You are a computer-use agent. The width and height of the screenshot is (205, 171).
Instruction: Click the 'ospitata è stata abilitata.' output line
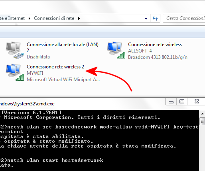[x=41, y=136]
